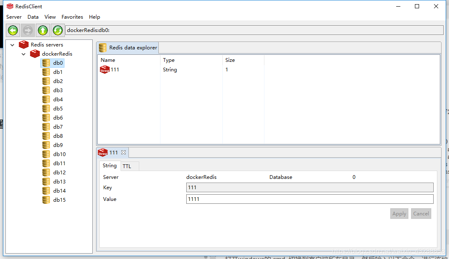The image size is (449, 259).
Task: Click the green back navigation arrow
Action: coord(13,30)
